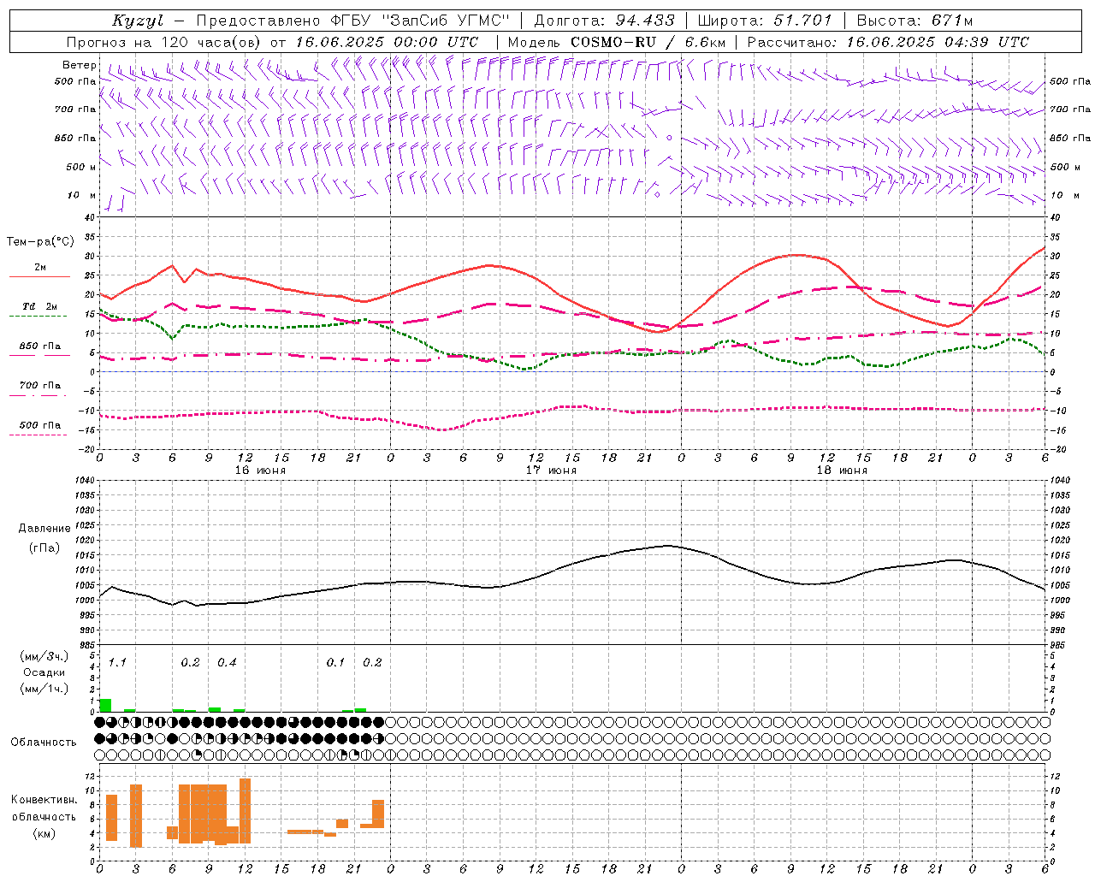Click the (км) unit under Конвективн. облачность
The height and width of the screenshot is (876, 1095).
44,833
